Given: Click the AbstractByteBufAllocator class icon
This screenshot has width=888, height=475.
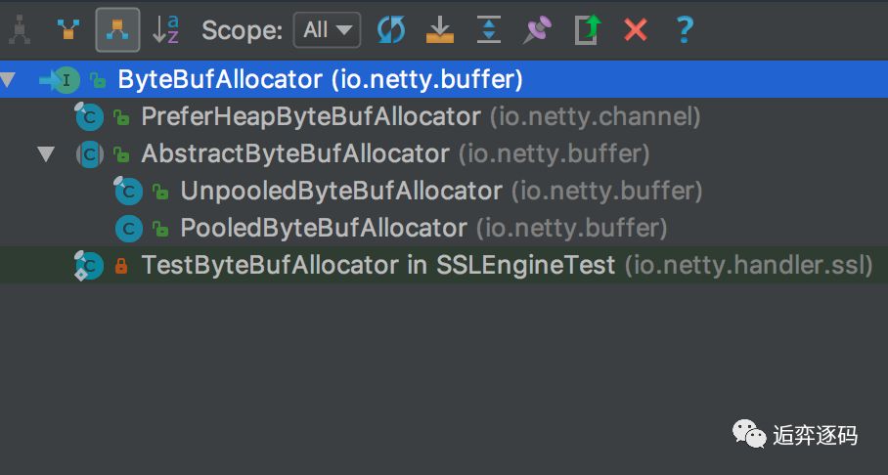Looking at the screenshot, I should point(90,154).
